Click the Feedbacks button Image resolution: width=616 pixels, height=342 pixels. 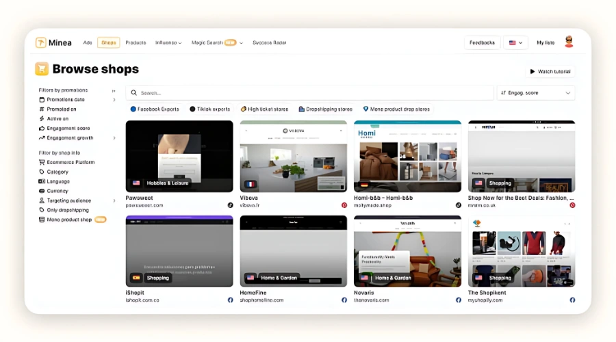[x=482, y=42]
